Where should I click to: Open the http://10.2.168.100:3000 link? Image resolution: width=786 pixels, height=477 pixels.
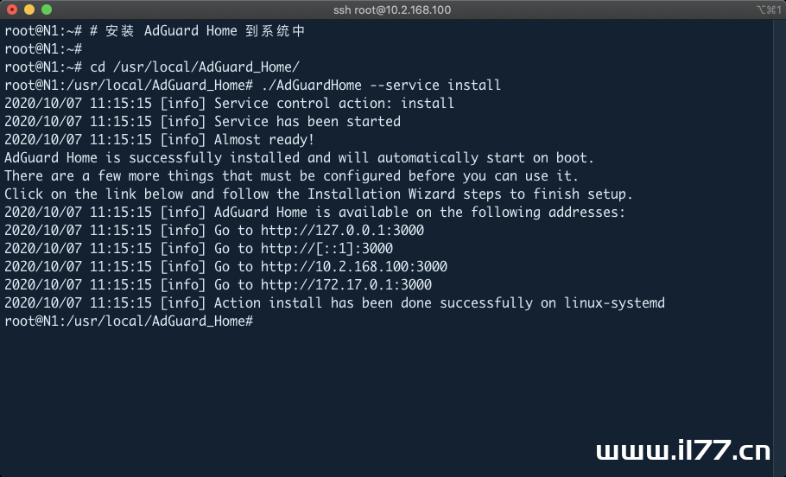click(354, 266)
